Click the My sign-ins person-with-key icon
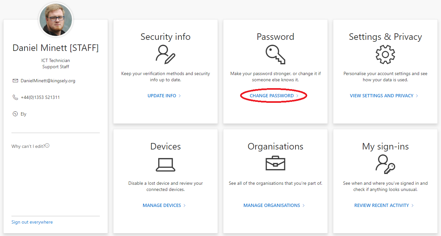The image size is (441, 236). click(385, 164)
